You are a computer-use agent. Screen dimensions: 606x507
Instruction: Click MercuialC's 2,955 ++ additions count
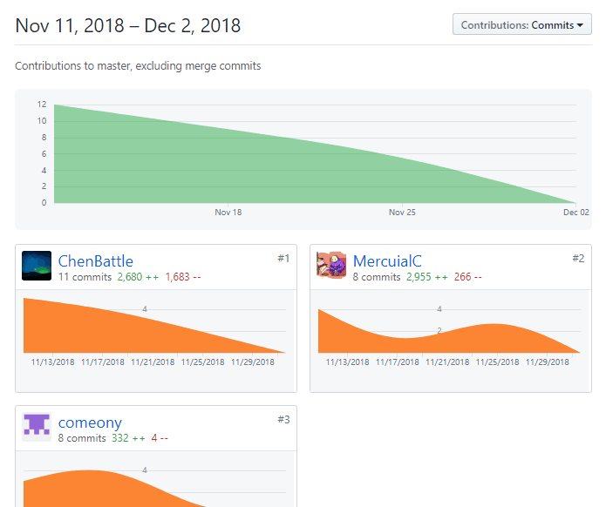pyautogui.click(x=427, y=277)
